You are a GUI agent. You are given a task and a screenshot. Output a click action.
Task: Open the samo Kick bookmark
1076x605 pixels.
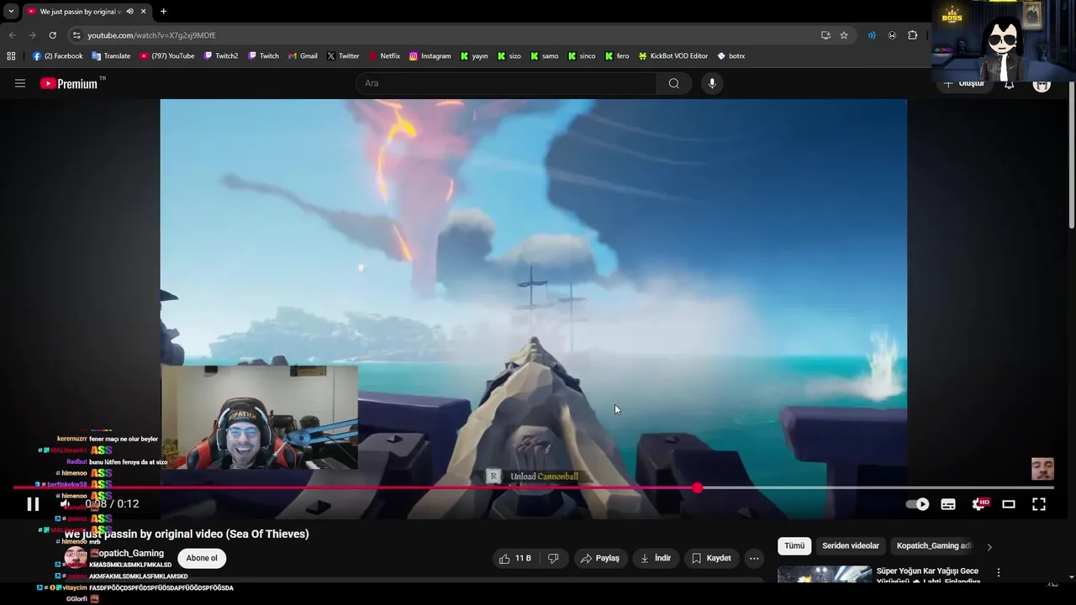pyautogui.click(x=545, y=56)
